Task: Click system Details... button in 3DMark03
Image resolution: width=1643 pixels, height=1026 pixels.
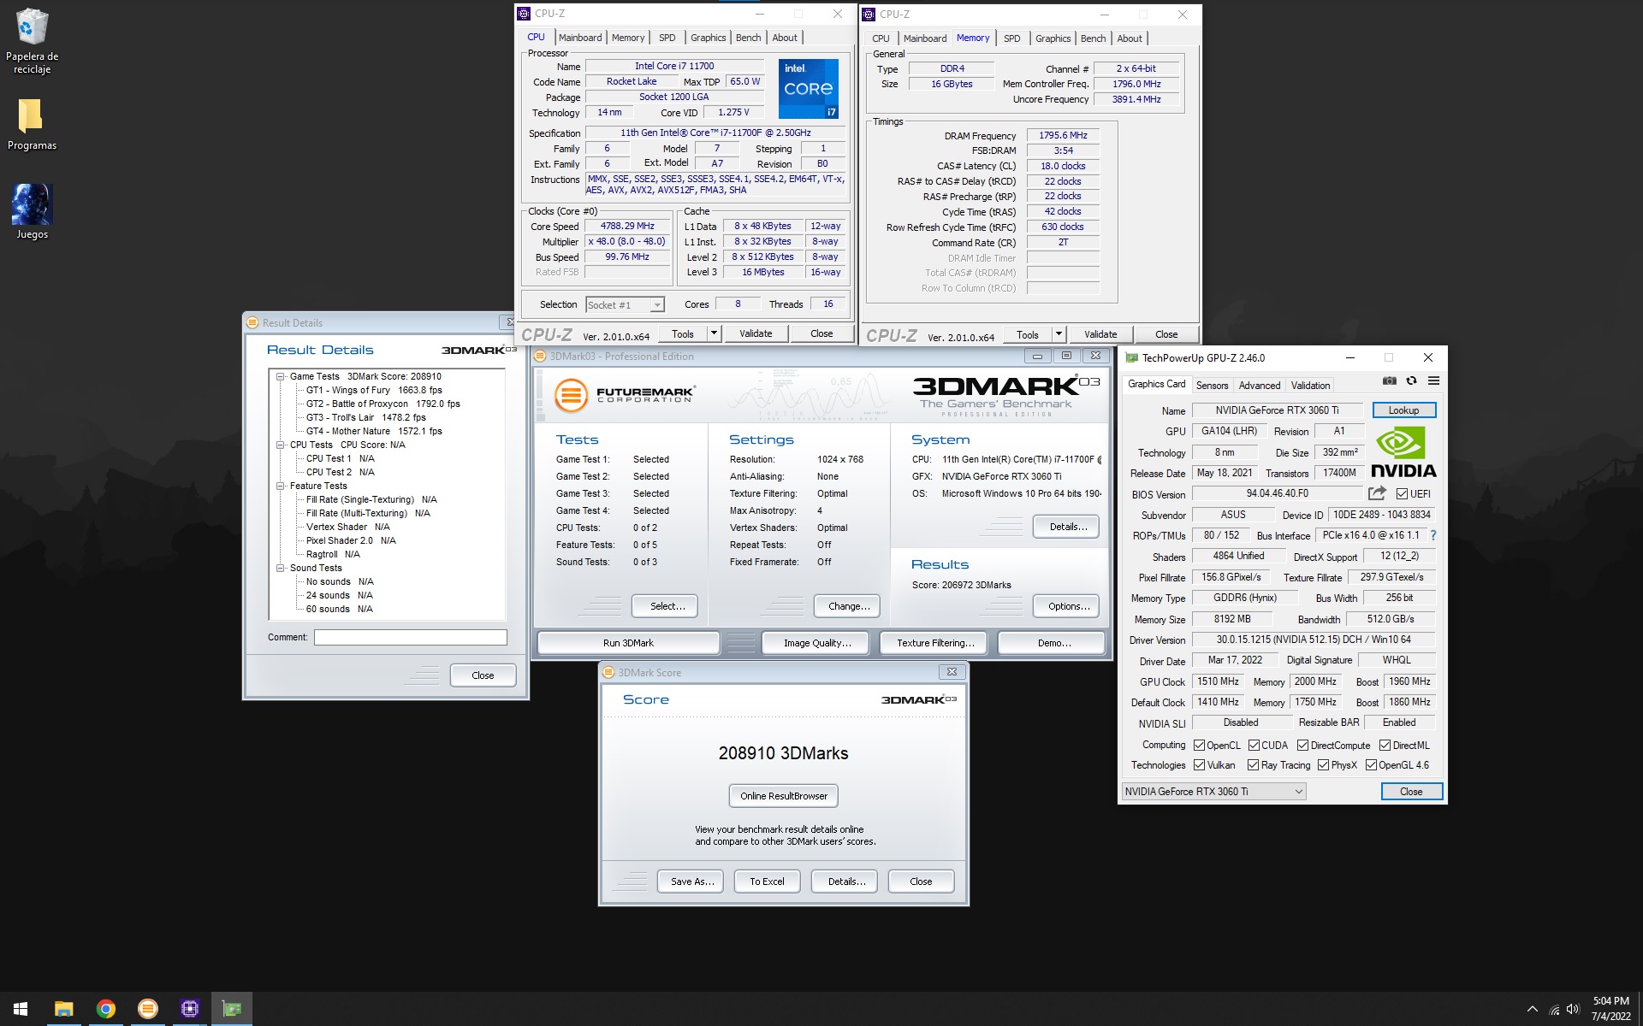Action: point(1066,527)
